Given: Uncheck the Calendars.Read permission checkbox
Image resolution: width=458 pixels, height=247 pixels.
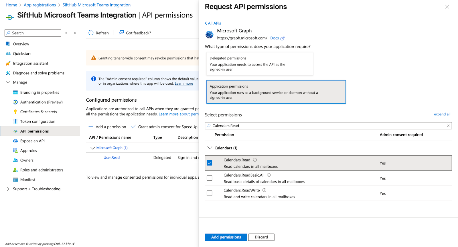Looking at the screenshot, I should coord(210,163).
